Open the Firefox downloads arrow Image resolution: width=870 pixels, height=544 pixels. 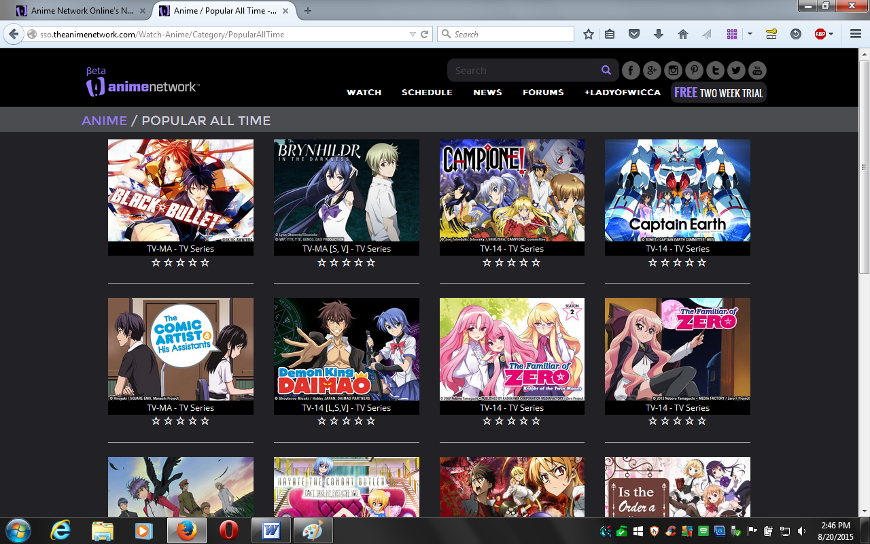(x=659, y=34)
